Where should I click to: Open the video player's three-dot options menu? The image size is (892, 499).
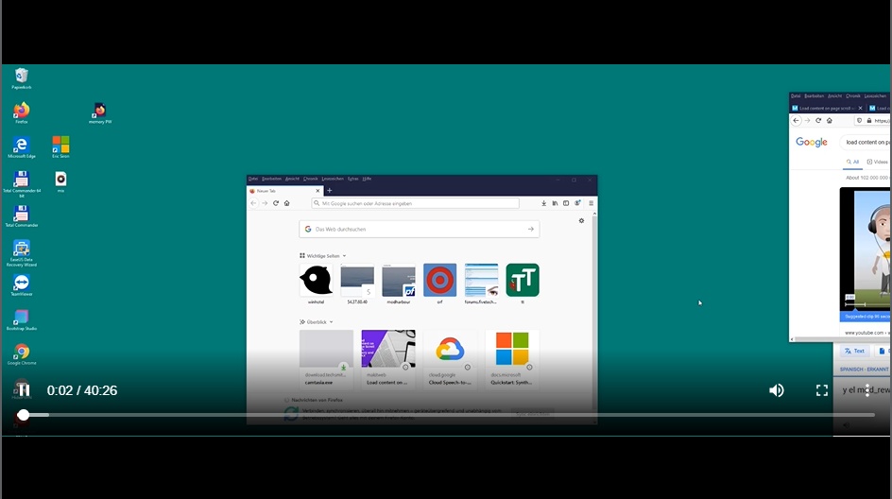click(867, 390)
